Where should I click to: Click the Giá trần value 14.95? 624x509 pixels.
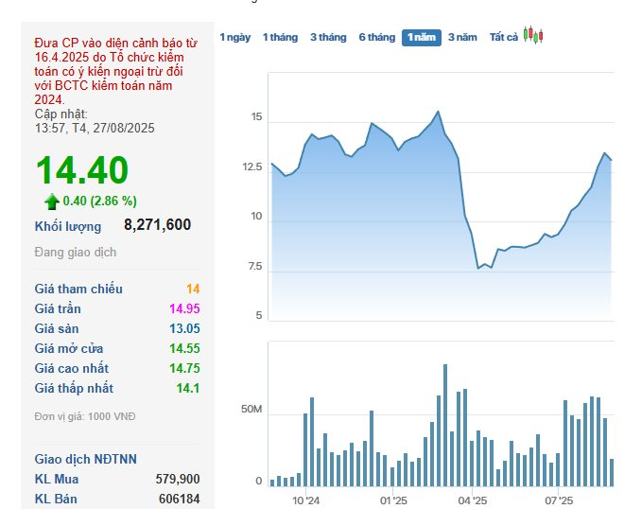pyautogui.click(x=183, y=308)
